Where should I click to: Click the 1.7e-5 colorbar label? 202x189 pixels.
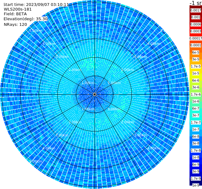196,66
